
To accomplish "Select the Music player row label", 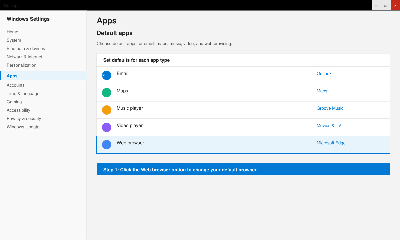I will click(x=130, y=108).
